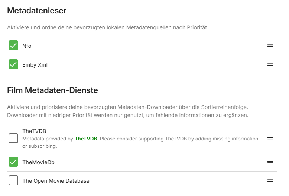
Task: Click the Film Metadaten-Dienste heading
Action: (x=52, y=90)
